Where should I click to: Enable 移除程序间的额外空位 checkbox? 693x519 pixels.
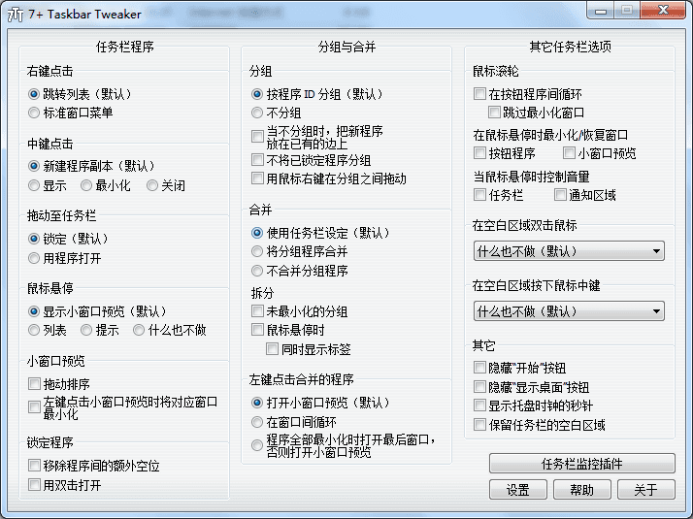(x=34, y=466)
